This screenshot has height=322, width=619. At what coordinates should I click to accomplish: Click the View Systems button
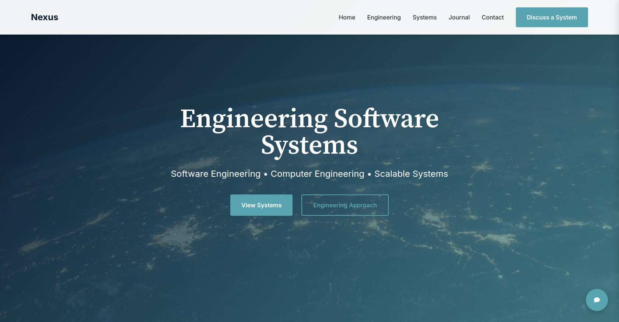tap(261, 205)
